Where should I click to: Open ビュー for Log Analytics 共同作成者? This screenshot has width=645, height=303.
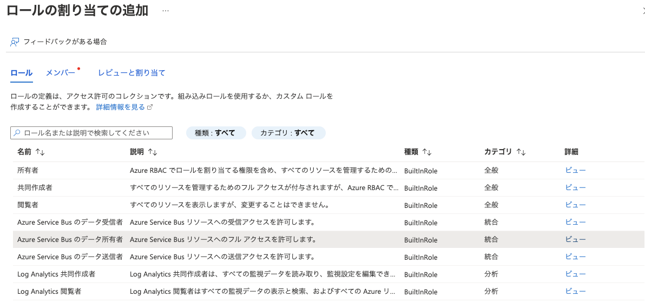[576, 274]
